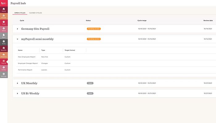Open the Home section in sidebar
Viewport: 216px width, 123px height.
4,10
